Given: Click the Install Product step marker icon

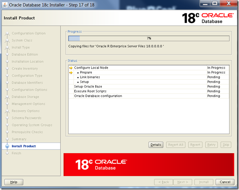Looking at the screenshot, I should tap(7, 146).
